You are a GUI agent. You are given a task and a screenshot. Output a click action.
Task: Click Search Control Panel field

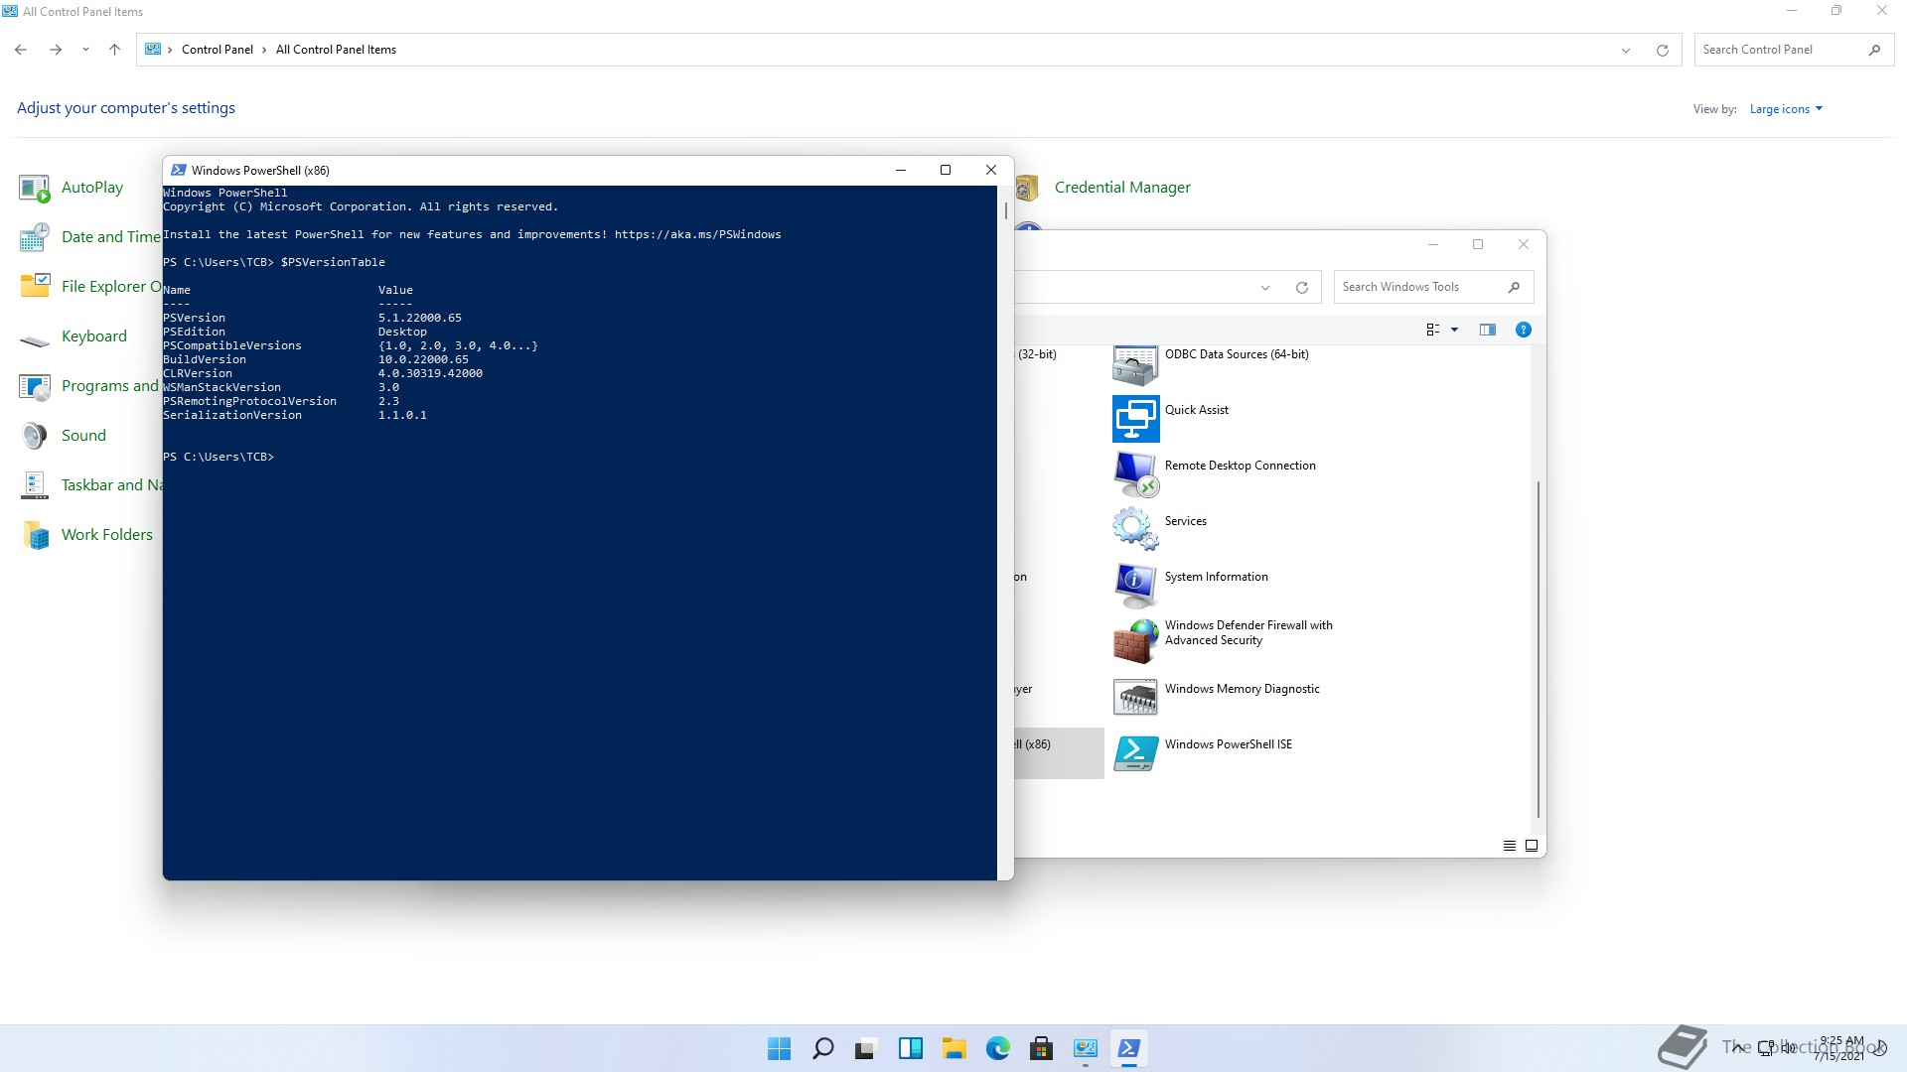[x=1794, y=50]
